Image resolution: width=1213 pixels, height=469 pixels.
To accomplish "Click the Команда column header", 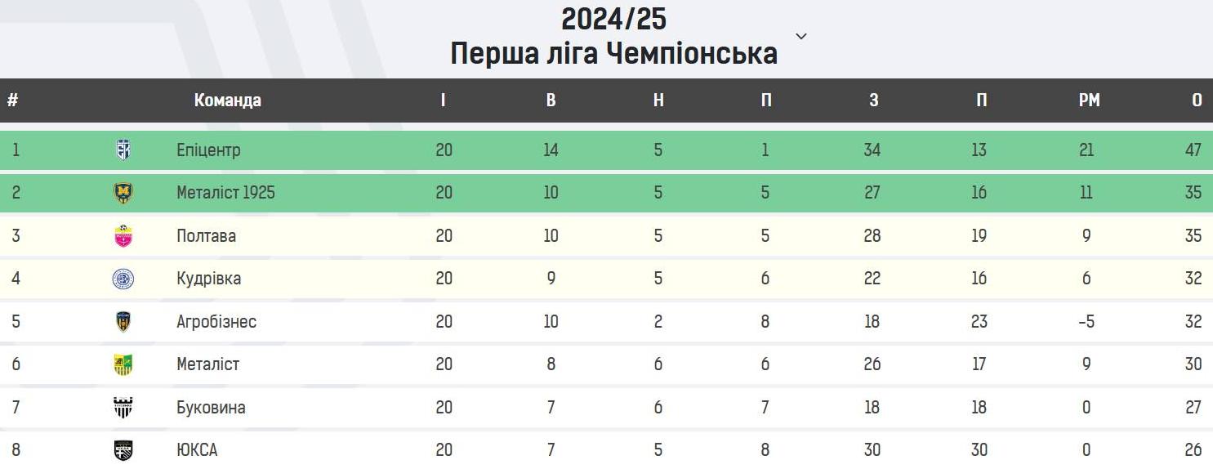I will coord(228,100).
